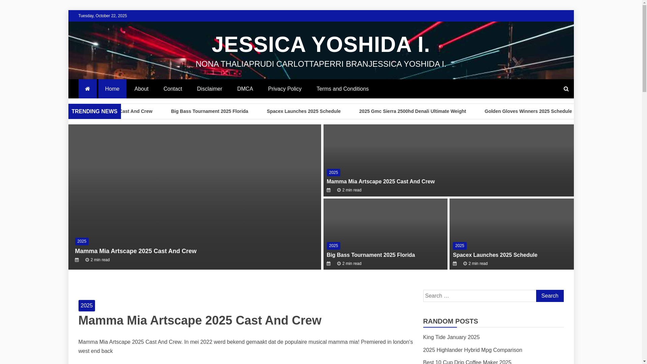Open the search icon in navigation bar

566,89
